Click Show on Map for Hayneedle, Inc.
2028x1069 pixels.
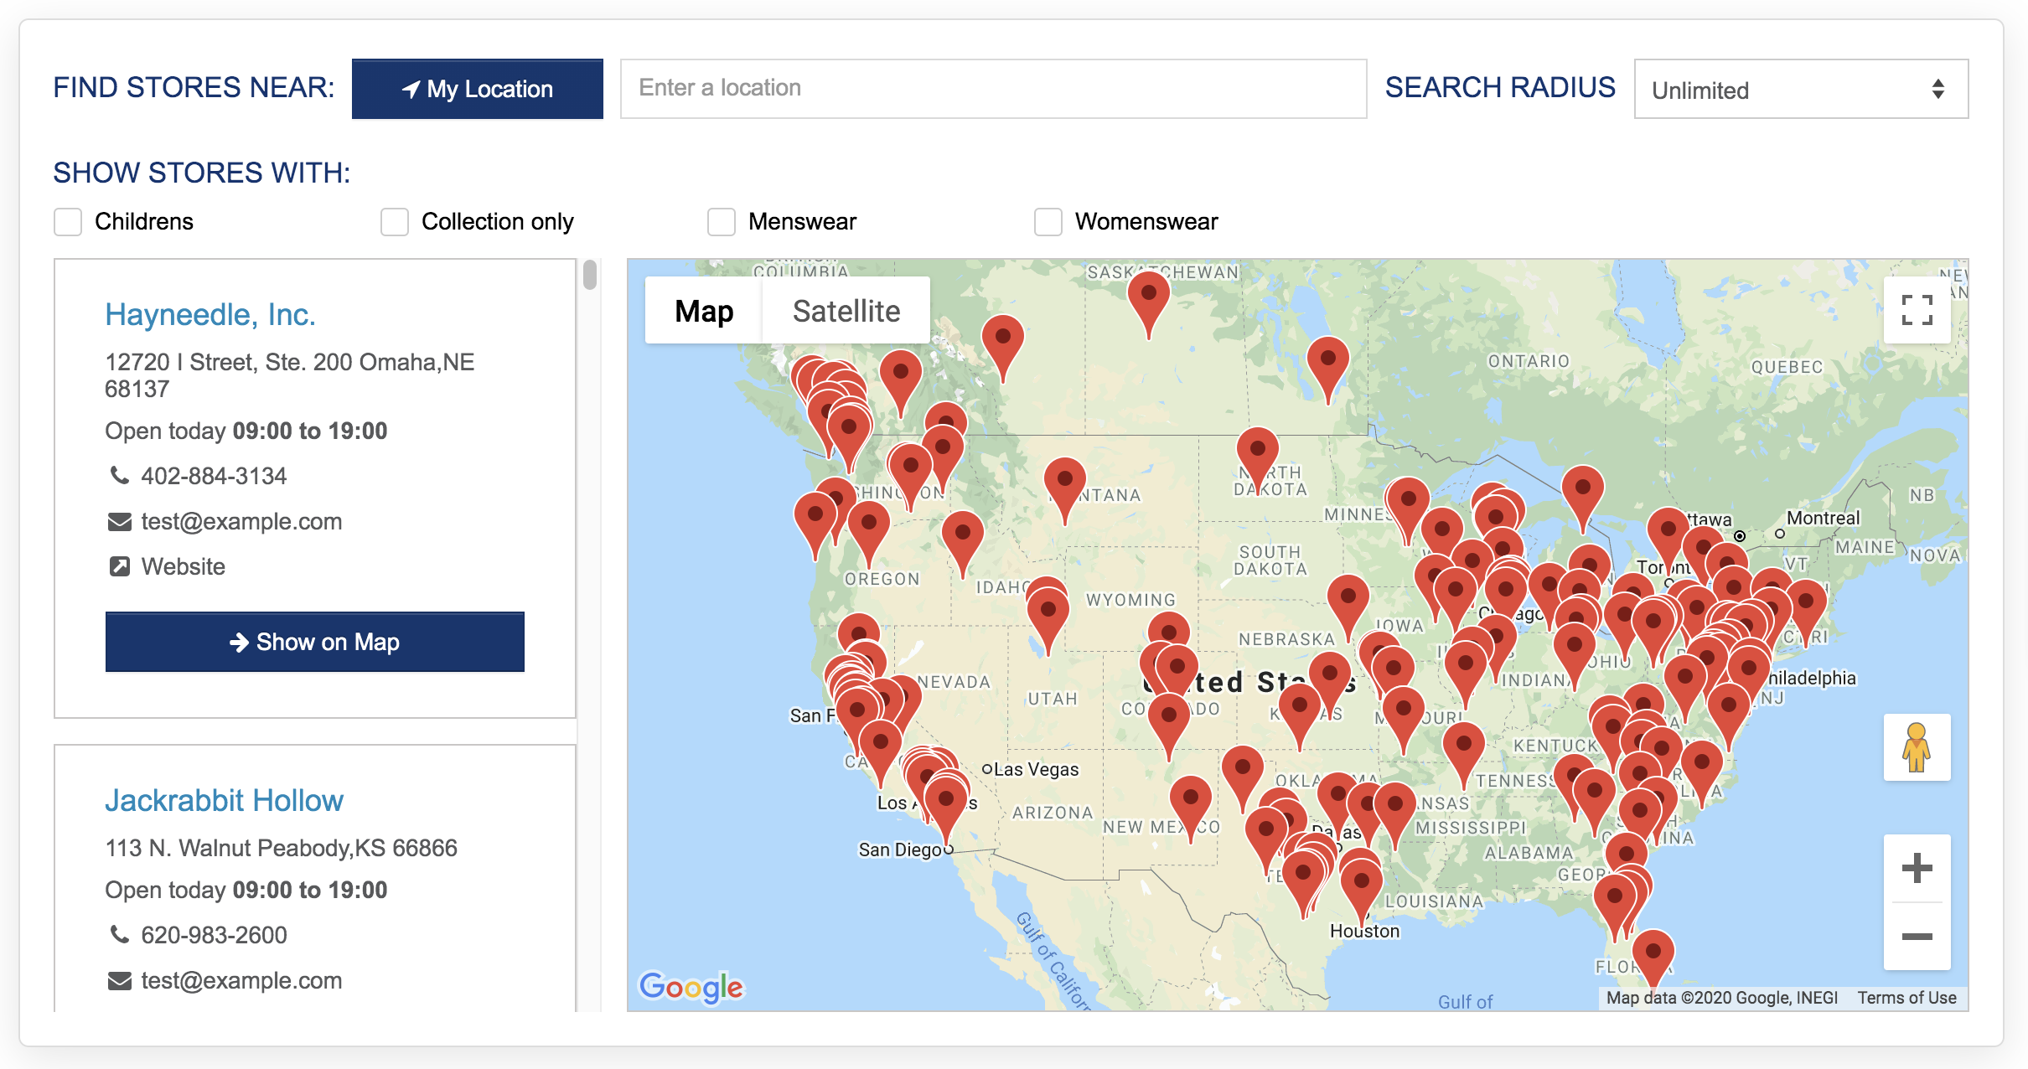tap(313, 642)
